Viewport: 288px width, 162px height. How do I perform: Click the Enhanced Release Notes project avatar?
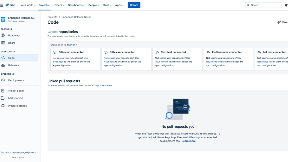click(x=3, y=19)
